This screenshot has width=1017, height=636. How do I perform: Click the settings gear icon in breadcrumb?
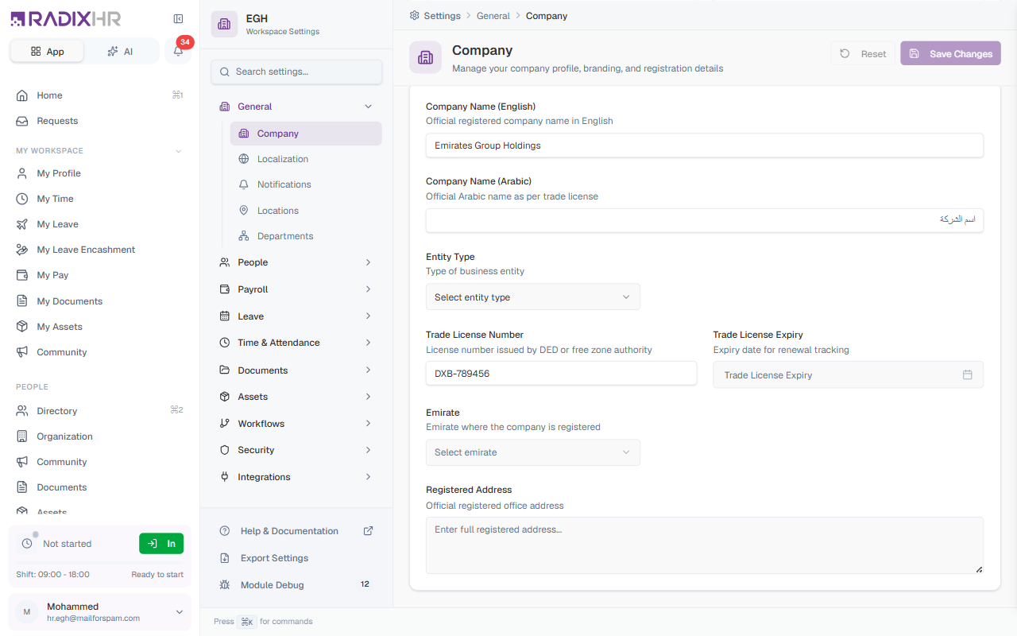pyautogui.click(x=414, y=15)
